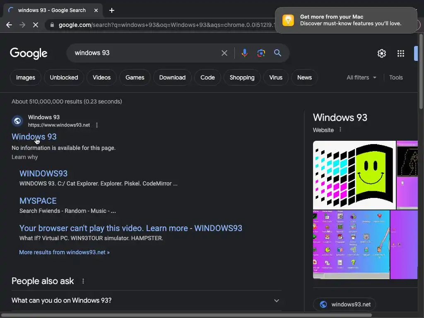The width and height of the screenshot is (424, 318).
Task: Close the windows 93 Google Search tab
Action: tap(96, 10)
